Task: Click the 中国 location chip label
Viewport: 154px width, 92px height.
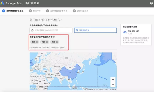Action: 33,42
